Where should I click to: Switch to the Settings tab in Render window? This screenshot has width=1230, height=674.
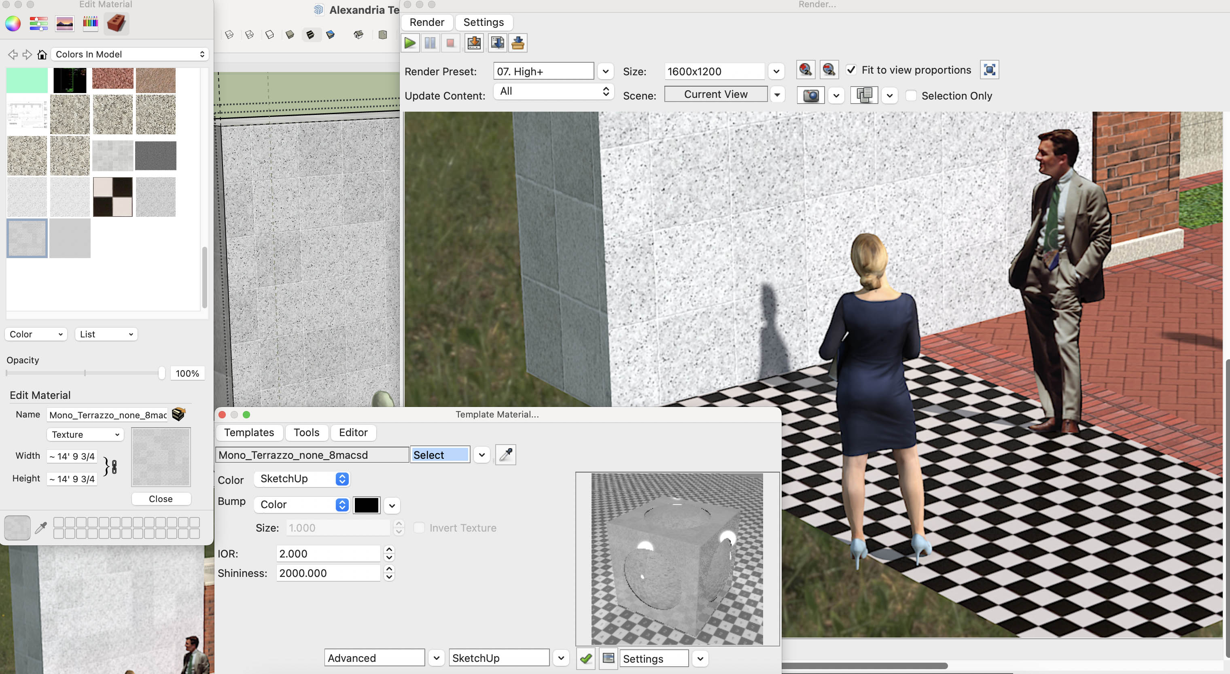[483, 22]
